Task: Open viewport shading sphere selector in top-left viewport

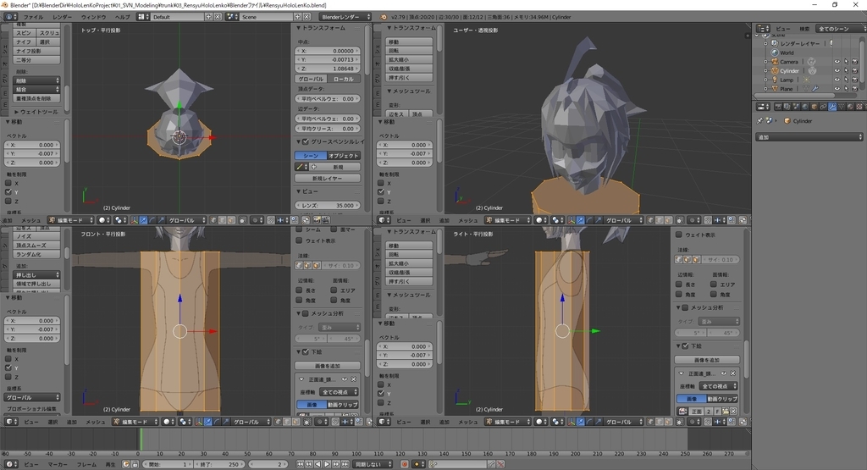Action: (x=102, y=220)
